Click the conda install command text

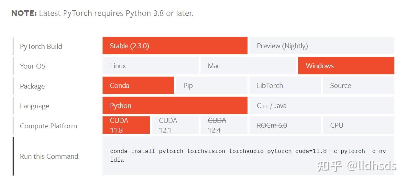tap(248, 155)
